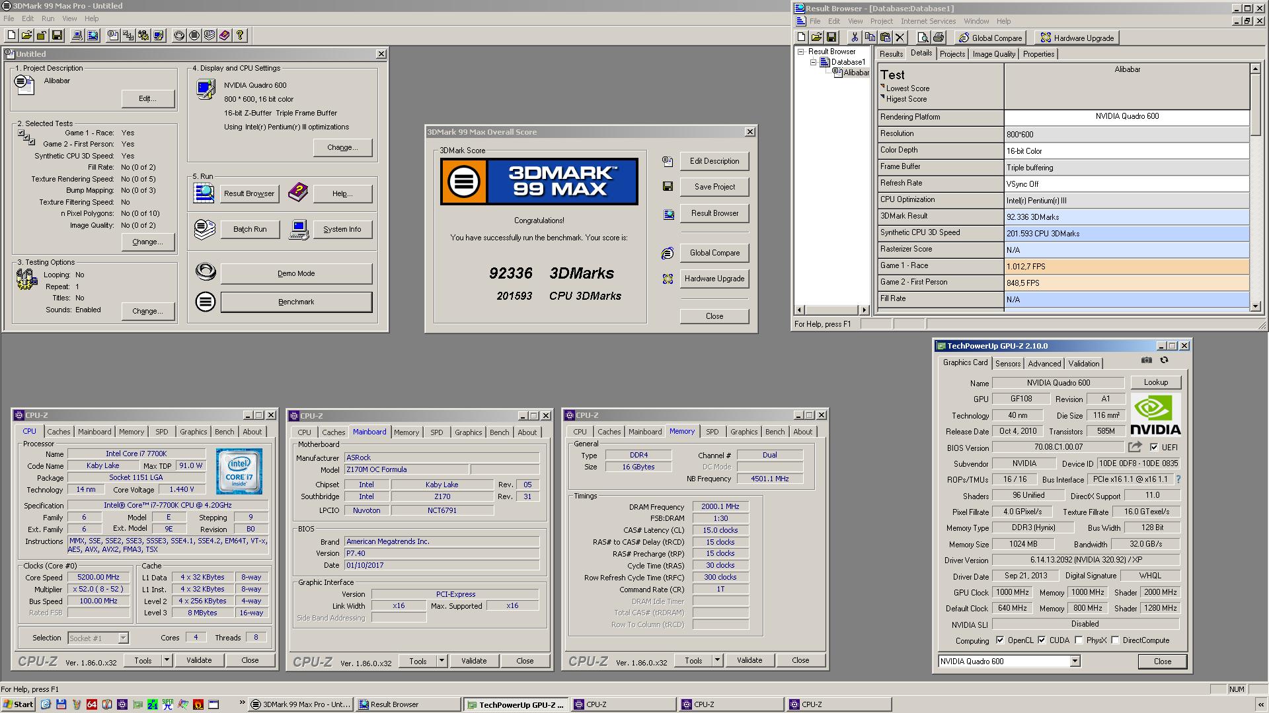Run Benchmark from toolbar striped-circle icon
1269x713 pixels.
(194, 36)
